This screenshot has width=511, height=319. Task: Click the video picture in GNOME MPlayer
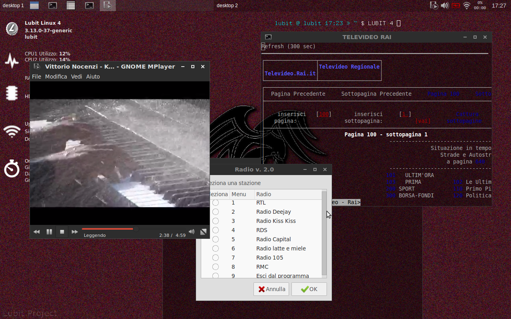click(x=120, y=153)
